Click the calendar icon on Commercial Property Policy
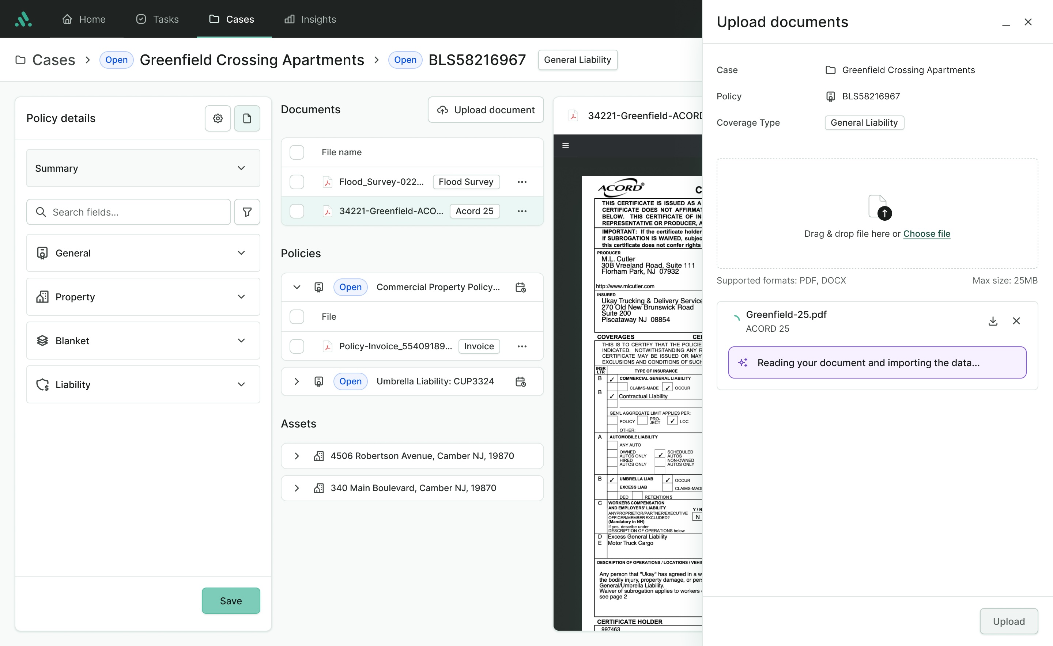Viewport: 1053px width, 646px height. point(520,287)
